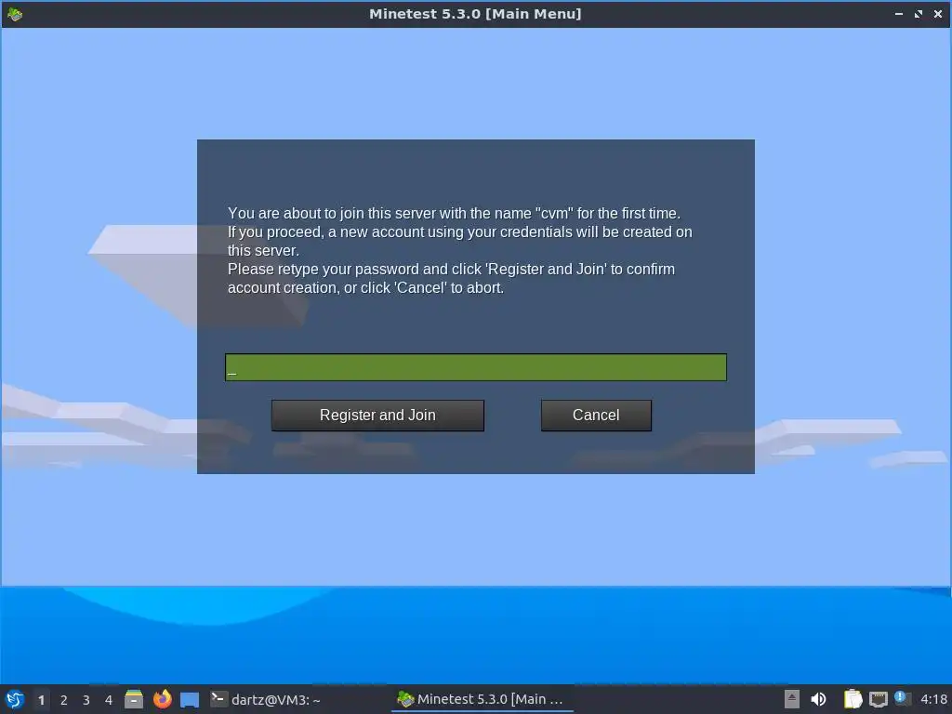Image resolution: width=952 pixels, height=714 pixels.
Task: Open the network connection tray icon
Action: click(878, 699)
